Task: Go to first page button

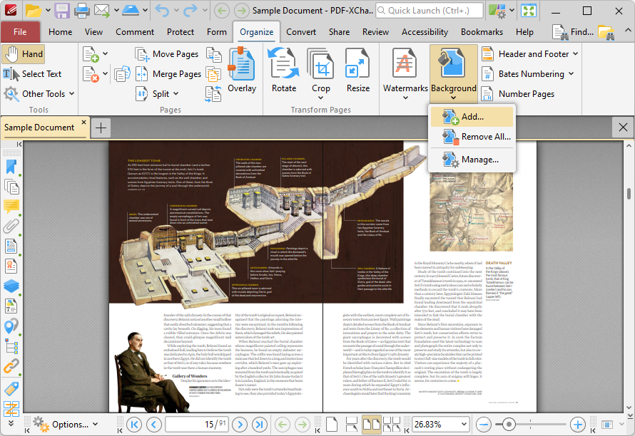Action: tap(134, 425)
